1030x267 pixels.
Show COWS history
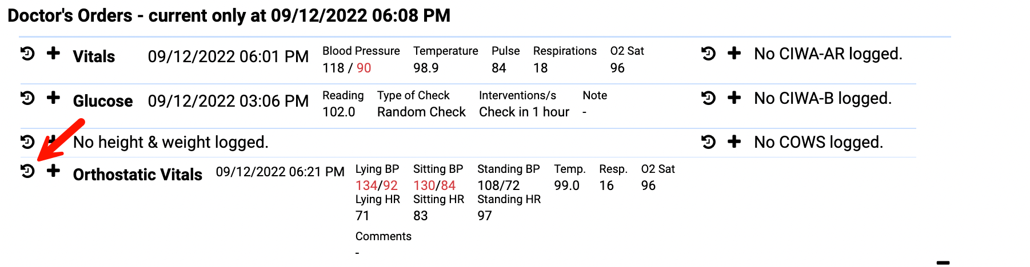708,141
